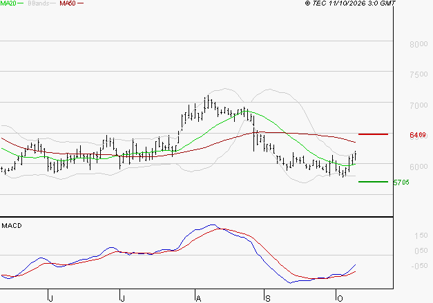Viewport: 433px width, 303px height.
Task: Click the -050 MACD axis label
Action: [x=419, y=266]
